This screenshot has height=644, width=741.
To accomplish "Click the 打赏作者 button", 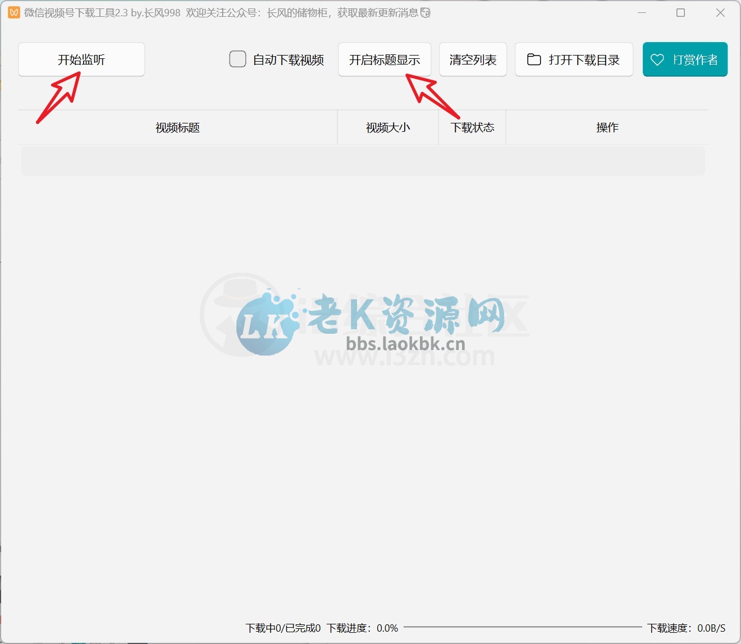I will [x=685, y=59].
